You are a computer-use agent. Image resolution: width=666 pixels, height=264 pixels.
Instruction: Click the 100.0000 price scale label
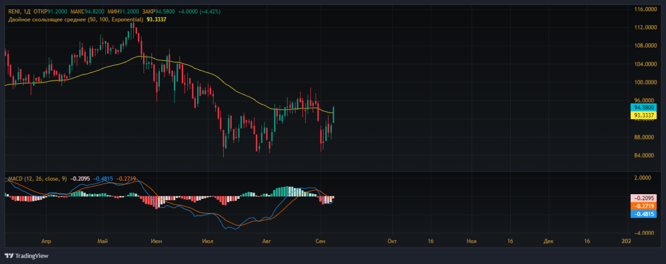pos(645,82)
